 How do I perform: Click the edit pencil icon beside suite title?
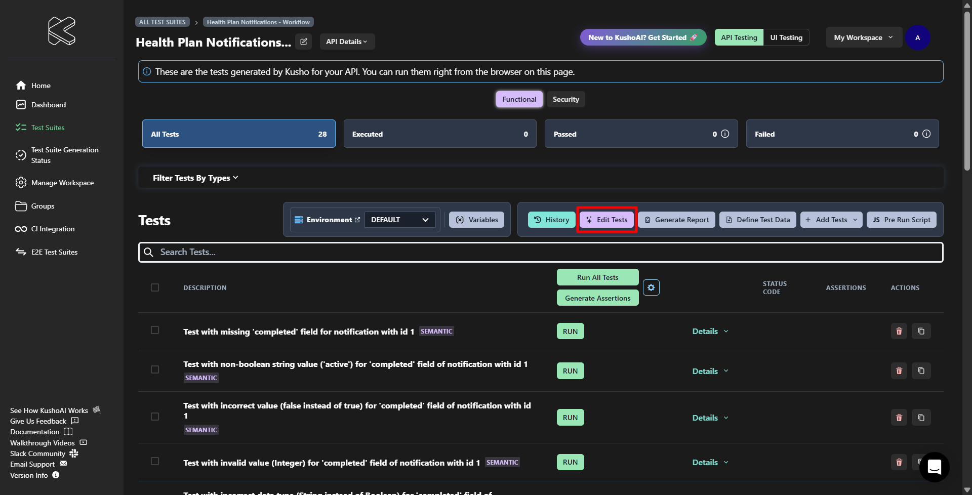303,42
